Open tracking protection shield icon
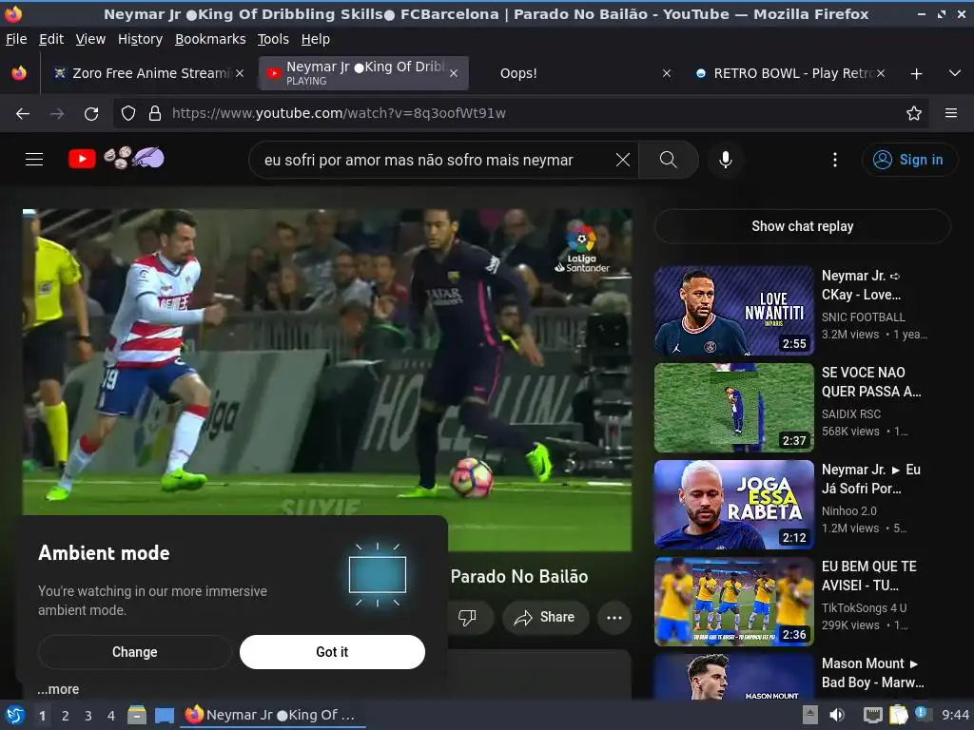The image size is (974, 730). (x=128, y=113)
